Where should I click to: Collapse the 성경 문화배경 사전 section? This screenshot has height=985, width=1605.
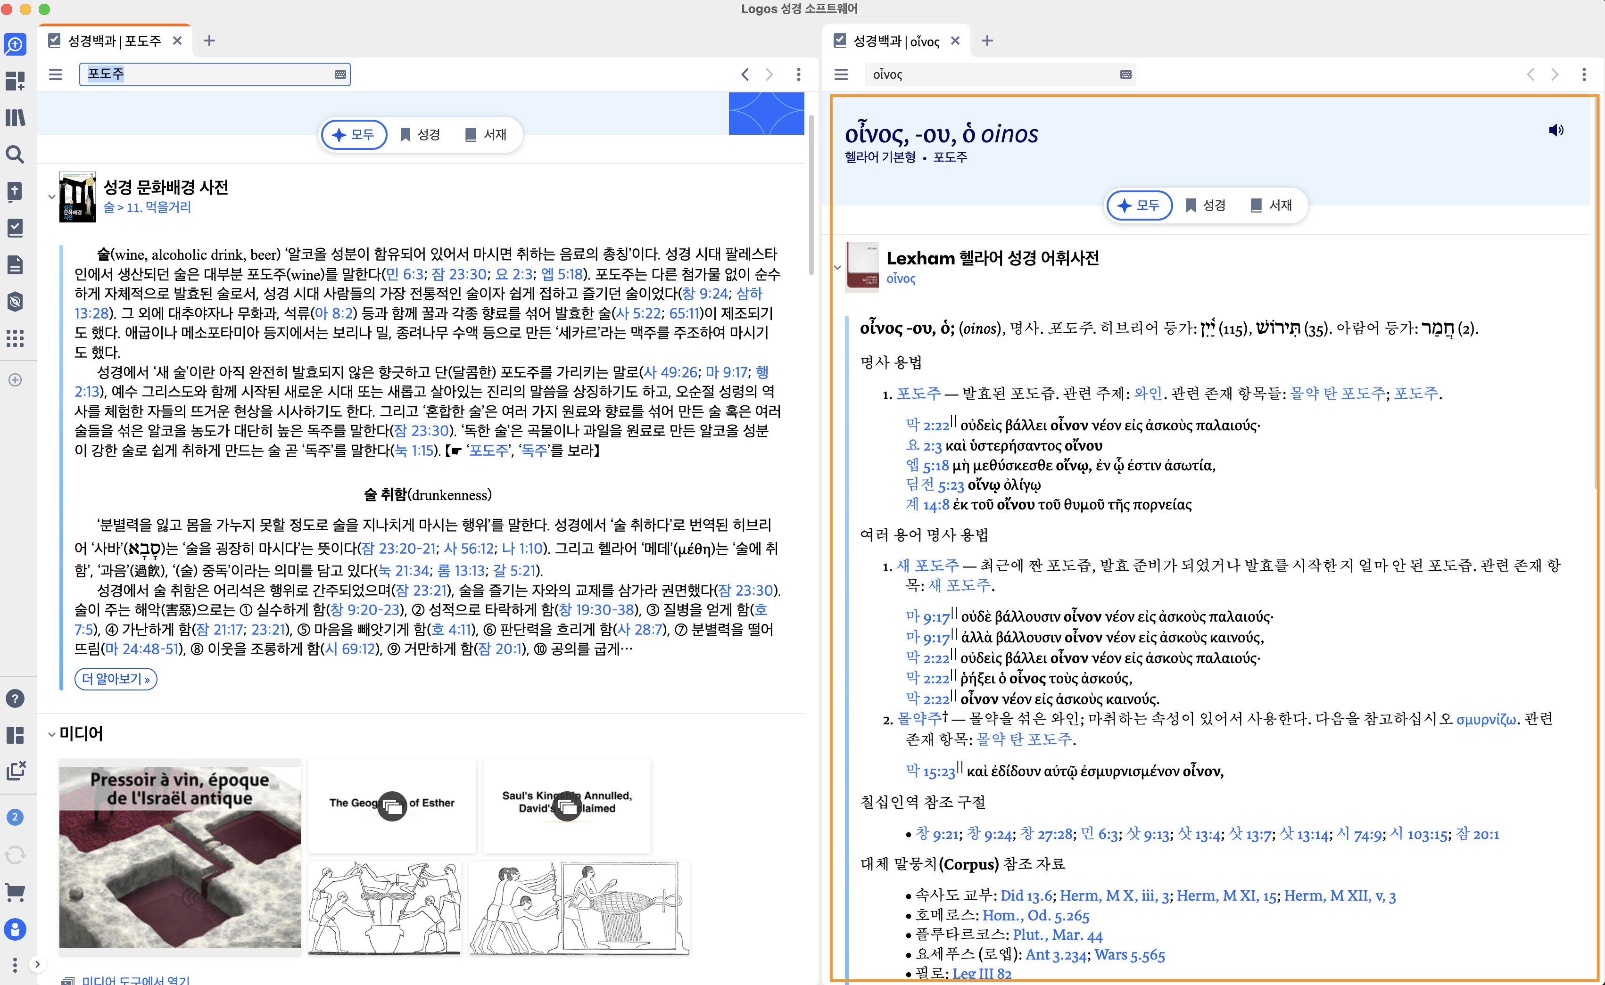[x=51, y=196]
